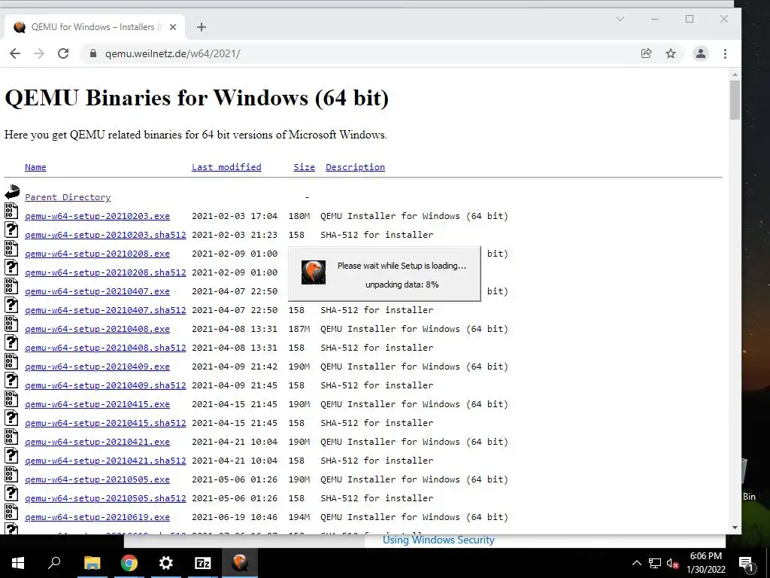The height and width of the screenshot is (578, 770).
Task: Reload the page with the refresh icon
Action: click(x=63, y=53)
